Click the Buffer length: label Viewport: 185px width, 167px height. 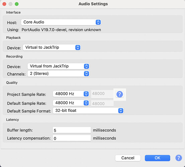20,130
